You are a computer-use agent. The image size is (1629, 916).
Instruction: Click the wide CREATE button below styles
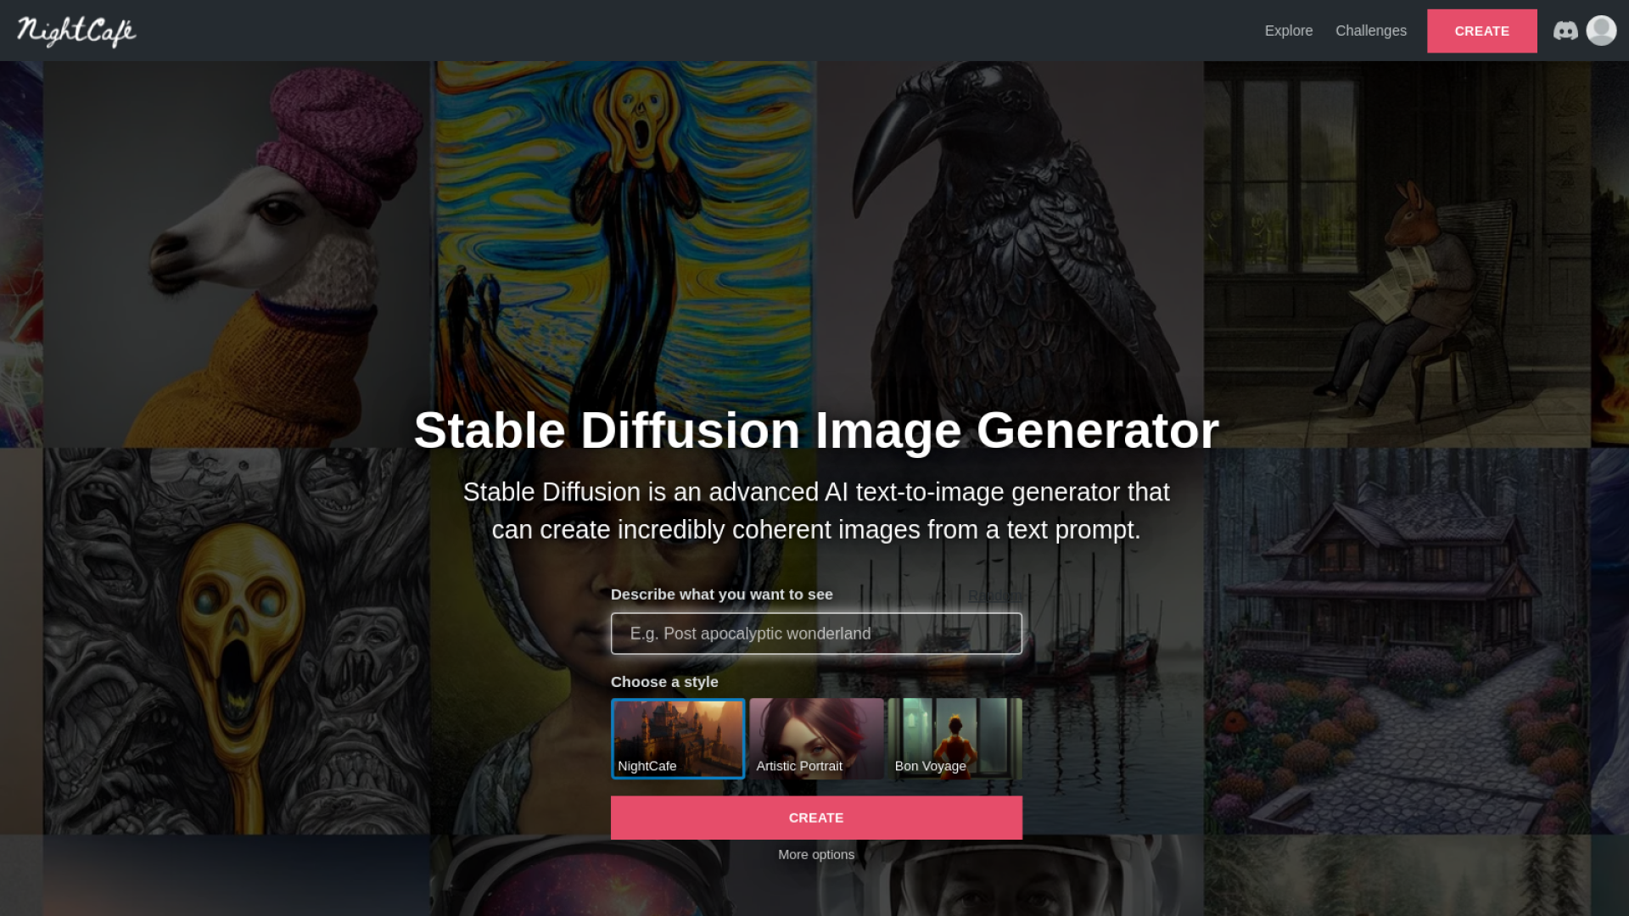[x=816, y=818]
